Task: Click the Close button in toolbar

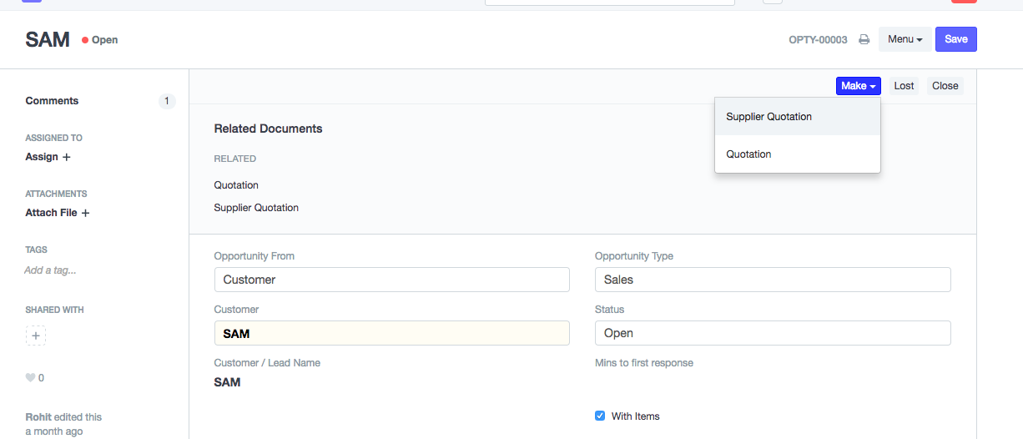Action: [x=945, y=86]
